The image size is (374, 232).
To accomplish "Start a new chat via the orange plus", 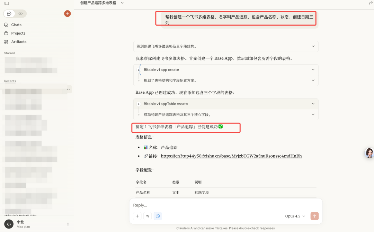I will pyautogui.click(x=67, y=13).
